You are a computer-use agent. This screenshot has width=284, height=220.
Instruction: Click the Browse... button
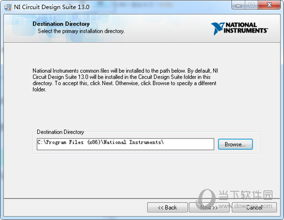tap(235, 144)
